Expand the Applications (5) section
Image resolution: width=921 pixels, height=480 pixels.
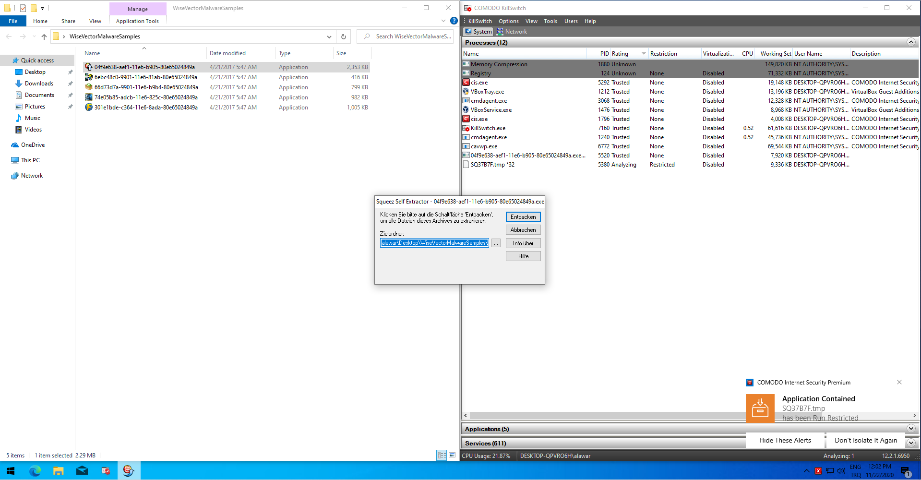point(911,429)
